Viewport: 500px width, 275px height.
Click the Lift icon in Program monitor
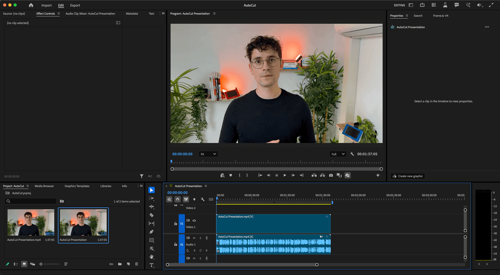click(314, 175)
